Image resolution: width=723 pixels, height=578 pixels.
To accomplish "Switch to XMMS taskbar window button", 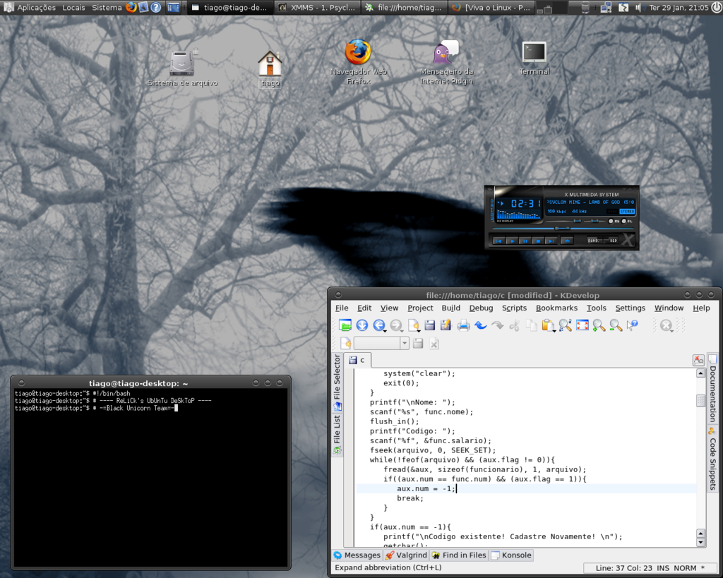I will pyautogui.click(x=317, y=7).
